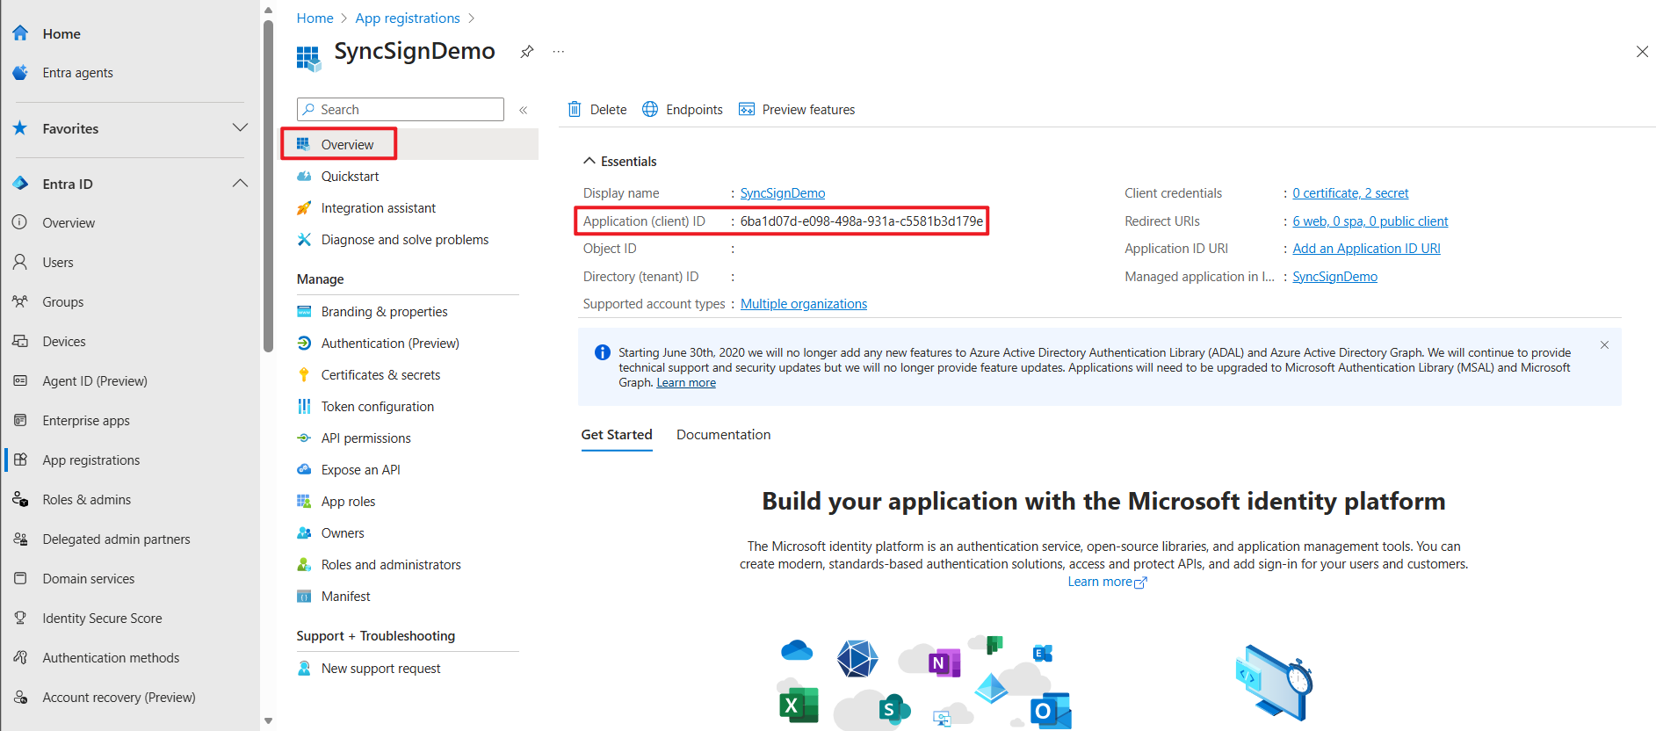The height and width of the screenshot is (731, 1656).
Task: Click the Home icon in sidebar
Action: pos(20,33)
